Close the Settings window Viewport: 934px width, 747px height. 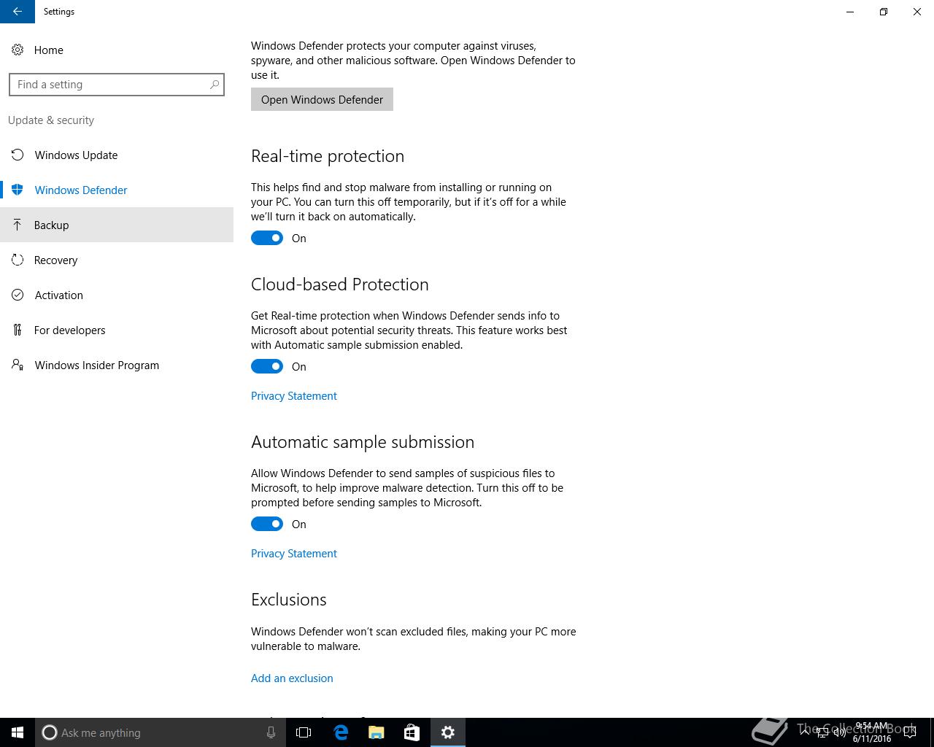click(917, 12)
